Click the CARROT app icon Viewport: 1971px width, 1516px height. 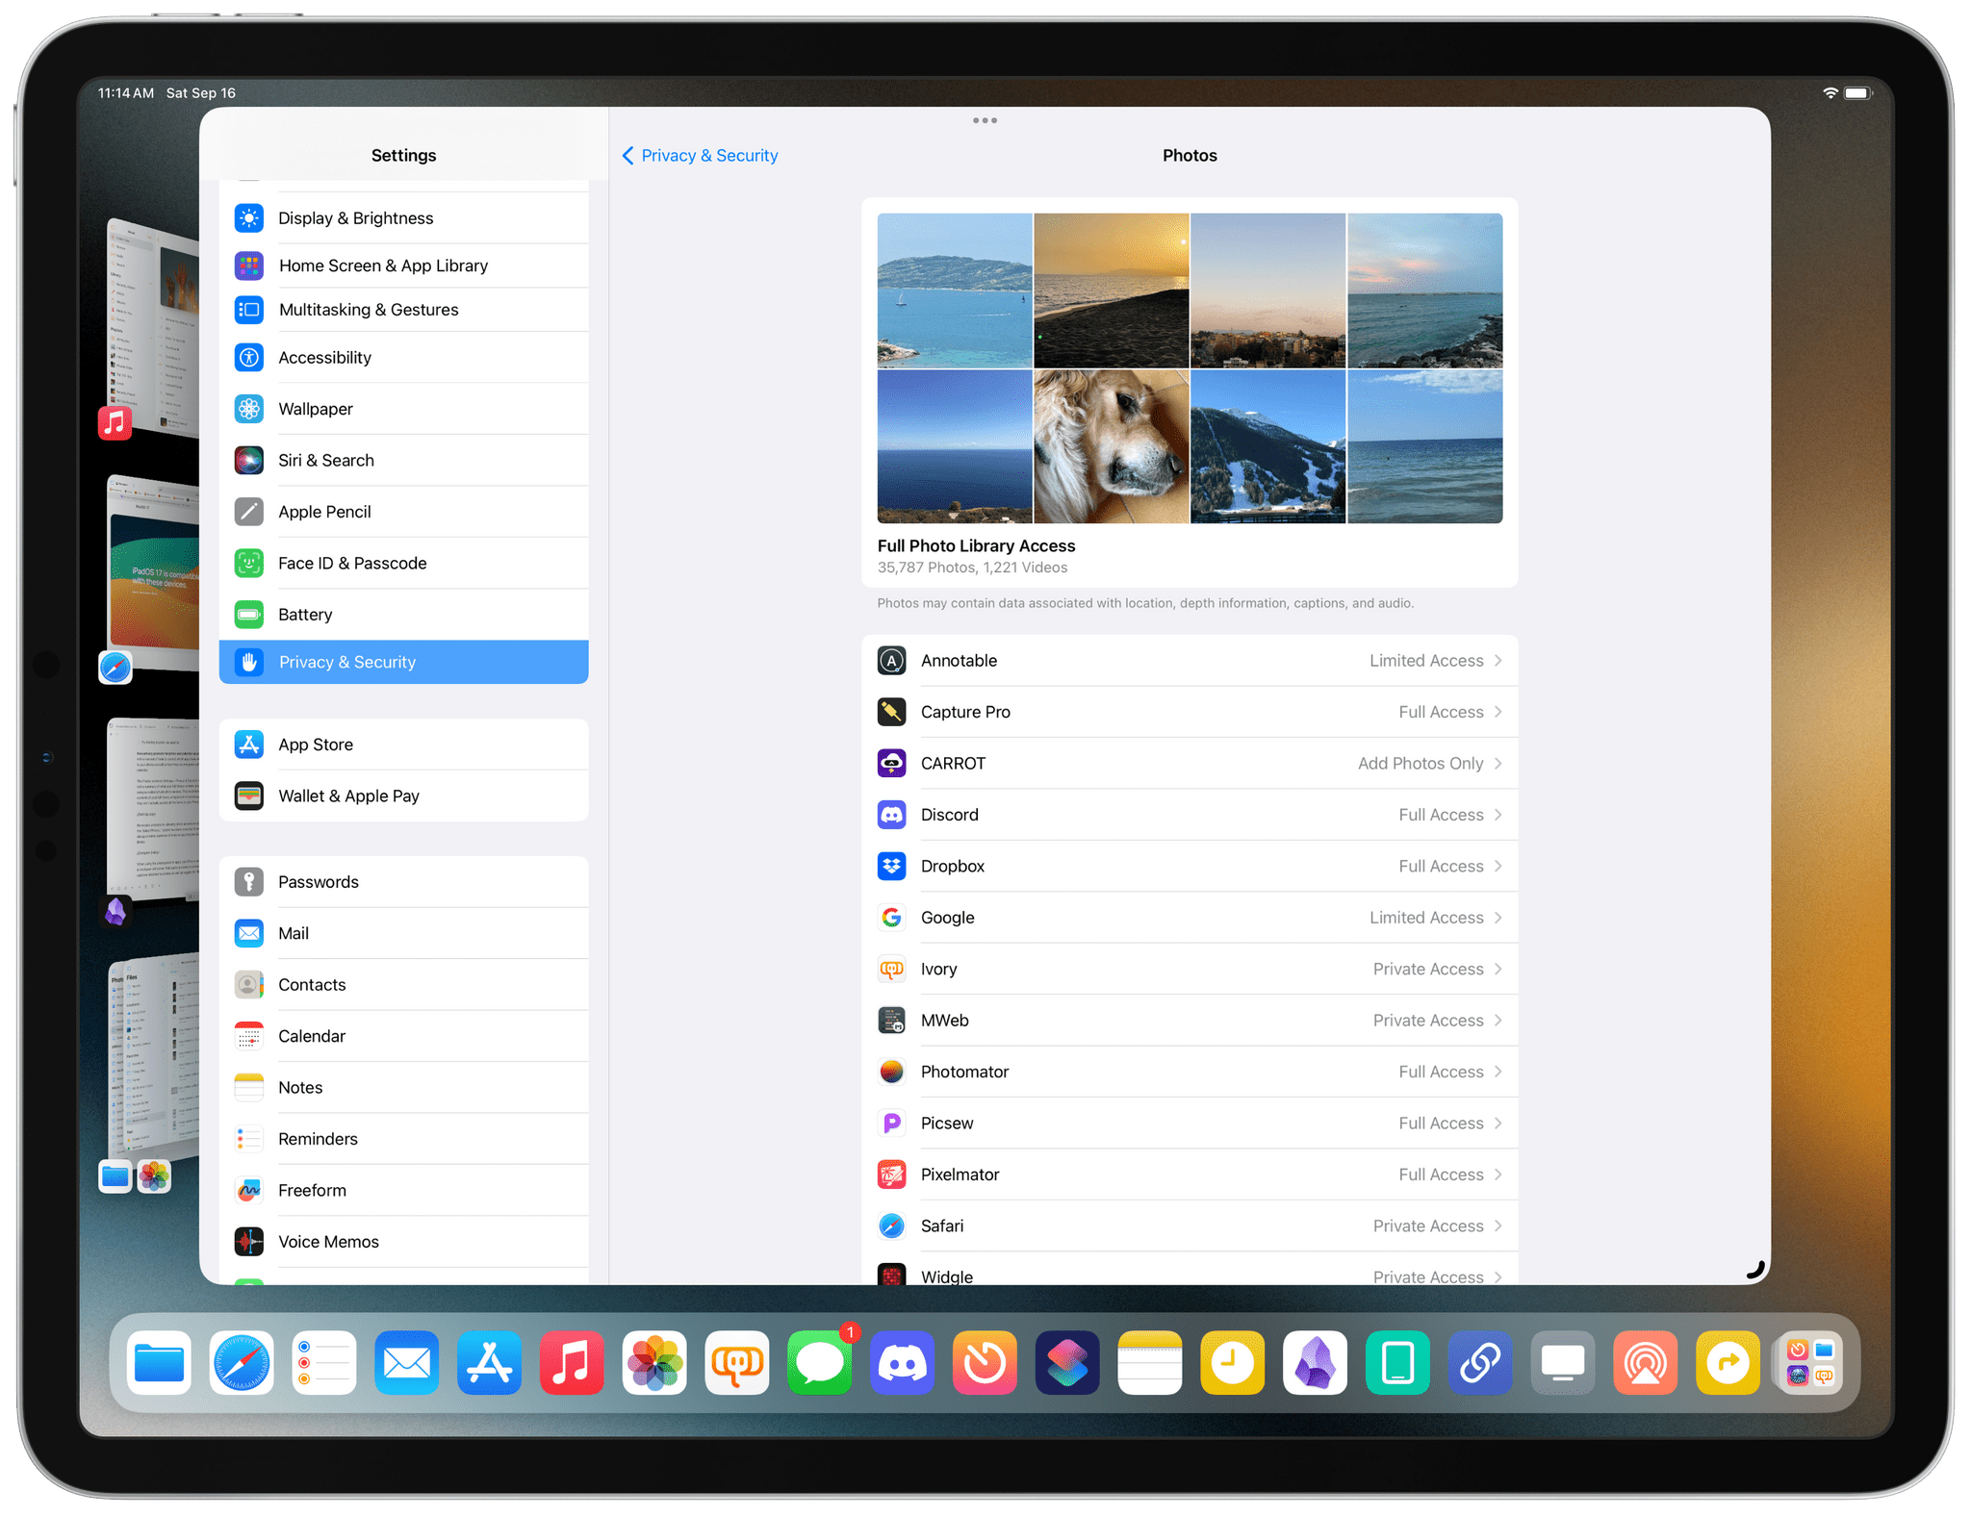[892, 764]
